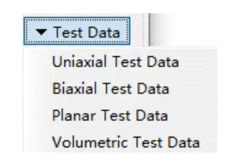Pick Volumetric Test Data from the list
The width and height of the screenshot is (236, 163).
[x=125, y=143]
